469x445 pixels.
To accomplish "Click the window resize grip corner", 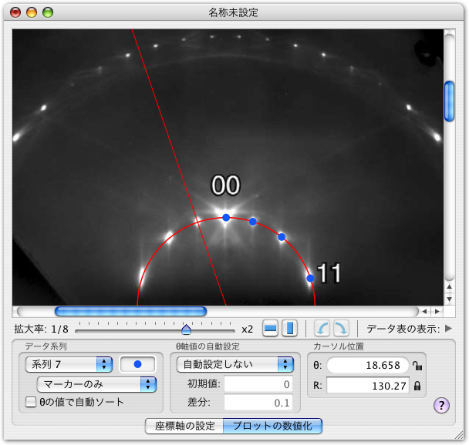I will click(459, 436).
